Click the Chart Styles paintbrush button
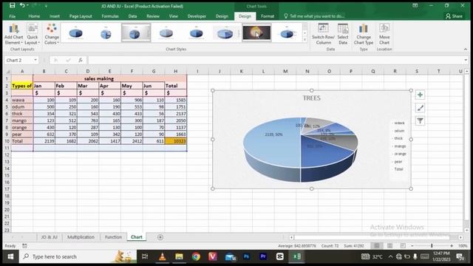473x266 pixels. (x=420, y=108)
